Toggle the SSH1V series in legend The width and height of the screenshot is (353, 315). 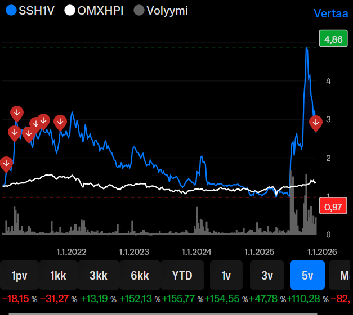(x=28, y=11)
